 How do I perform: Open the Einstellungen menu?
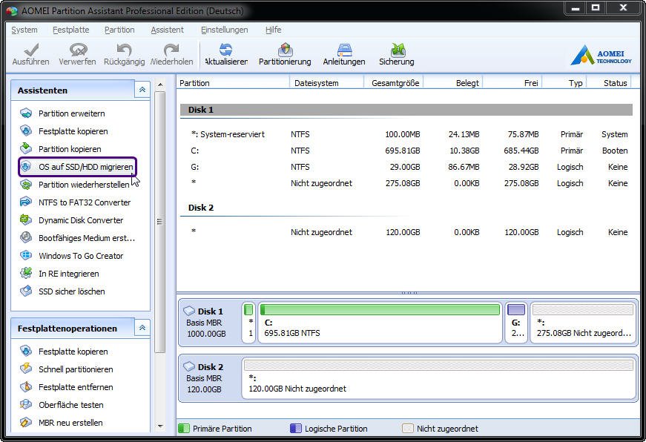tap(225, 30)
